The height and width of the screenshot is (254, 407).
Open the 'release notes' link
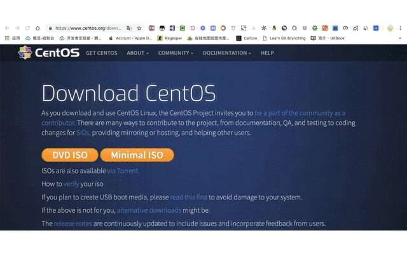72,224
